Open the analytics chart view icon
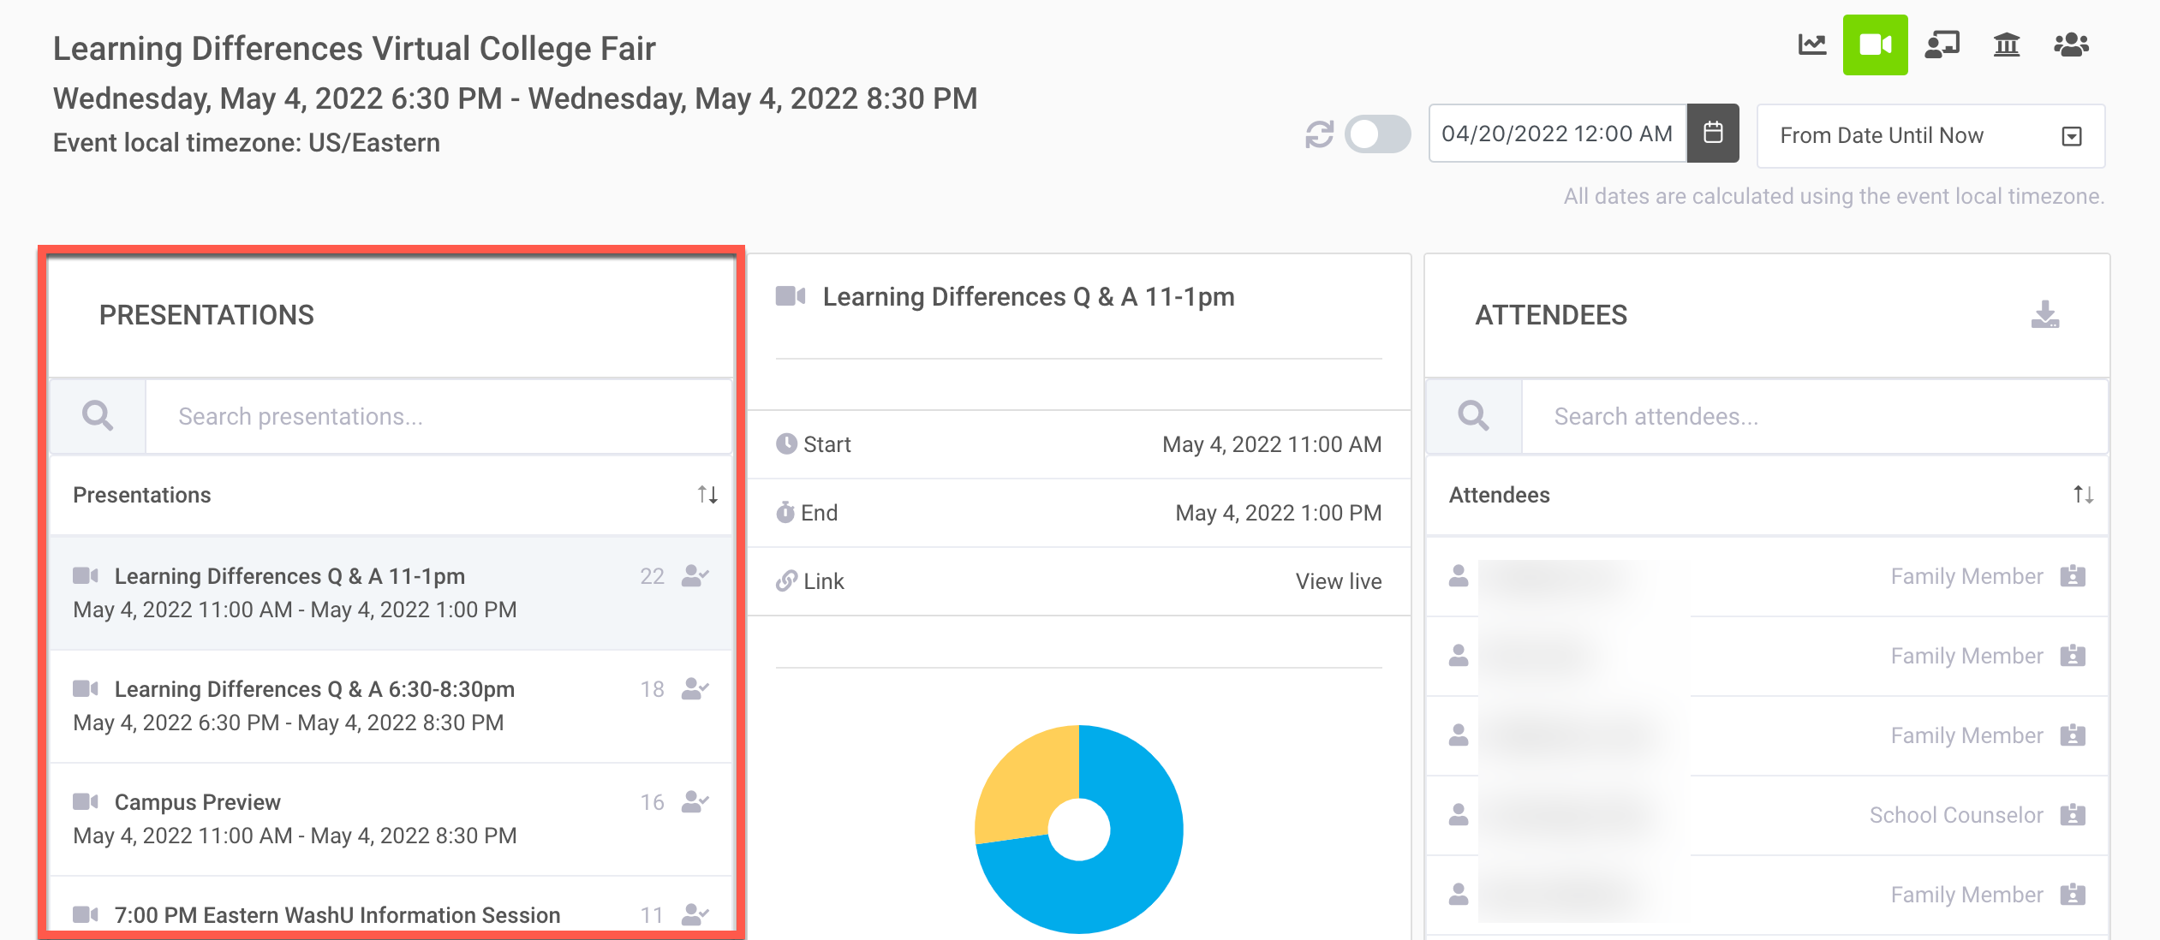Viewport: 2160px width, 940px height. (x=1811, y=45)
